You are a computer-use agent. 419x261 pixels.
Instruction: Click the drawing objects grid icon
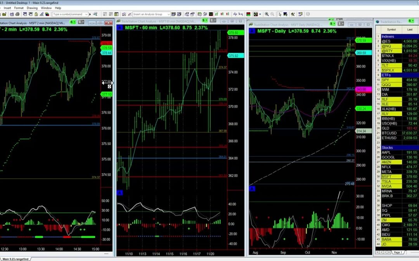point(256,14)
